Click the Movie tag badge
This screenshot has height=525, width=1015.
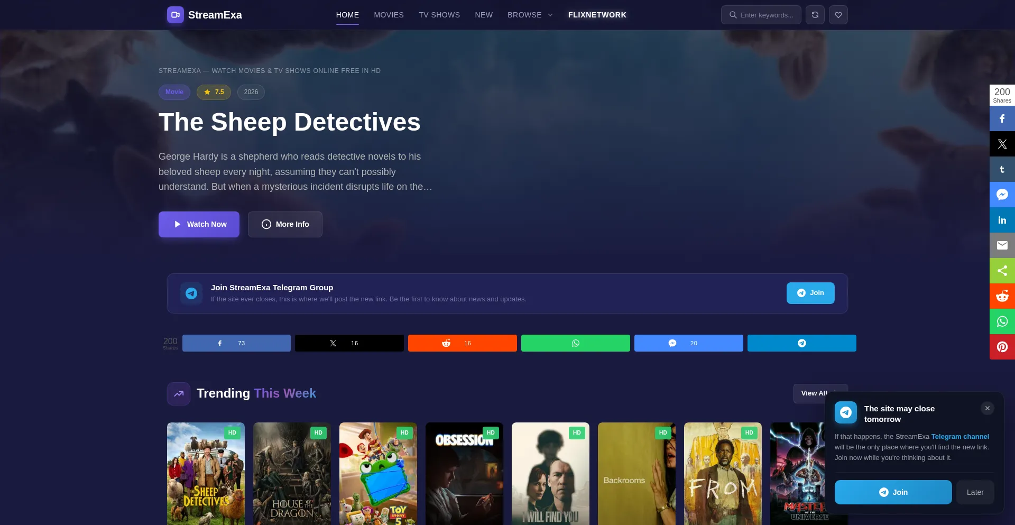pyautogui.click(x=174, y=92)
